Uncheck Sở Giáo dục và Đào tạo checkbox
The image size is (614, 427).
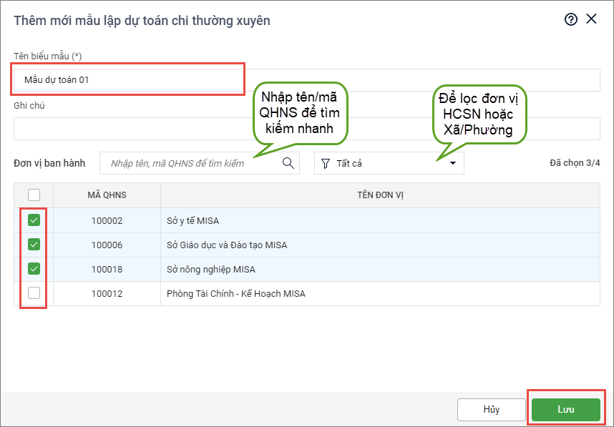[34, 245]
